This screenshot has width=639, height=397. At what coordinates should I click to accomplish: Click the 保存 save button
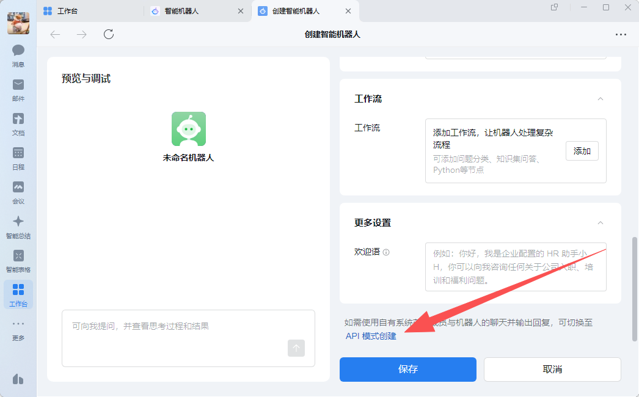[x=407, y=370]
